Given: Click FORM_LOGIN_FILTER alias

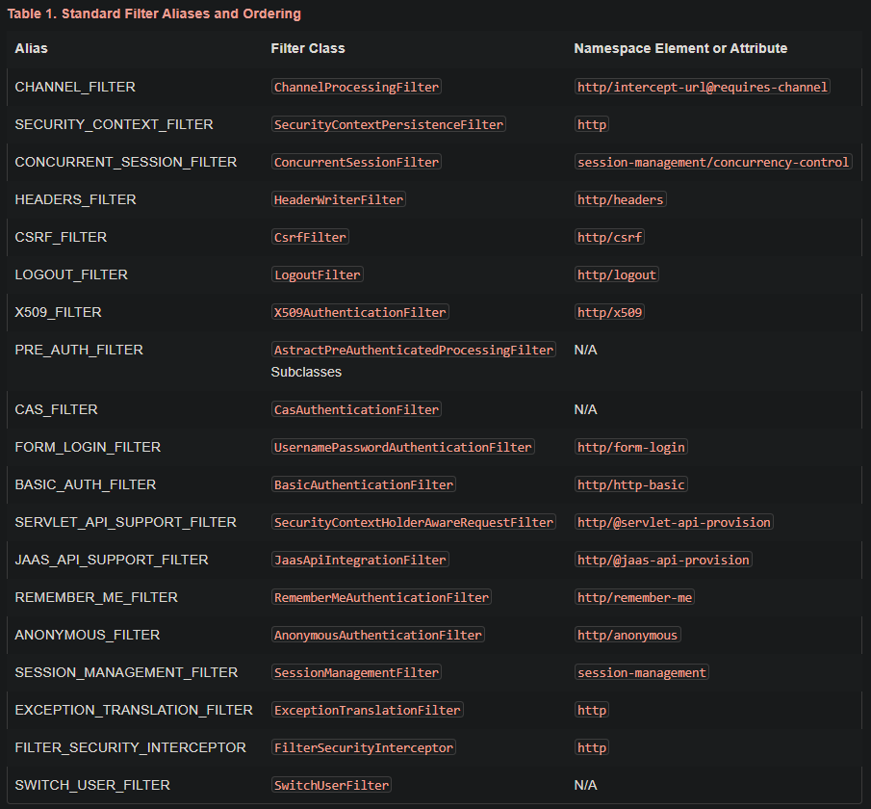Looking at the screenshot, I should point(88,447).
